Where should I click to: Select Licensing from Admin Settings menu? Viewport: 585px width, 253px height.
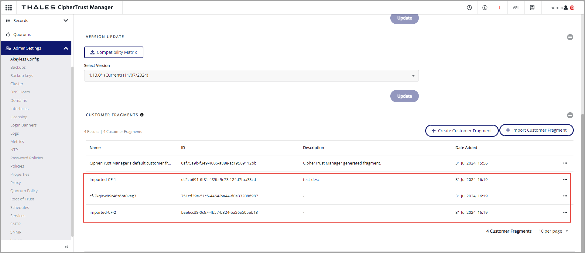tap(19, 117)
